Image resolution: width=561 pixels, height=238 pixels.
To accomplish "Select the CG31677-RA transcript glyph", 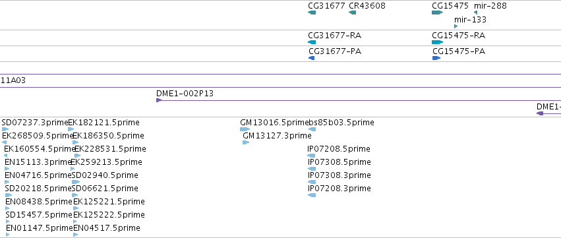I will click(x=312, y=42).
